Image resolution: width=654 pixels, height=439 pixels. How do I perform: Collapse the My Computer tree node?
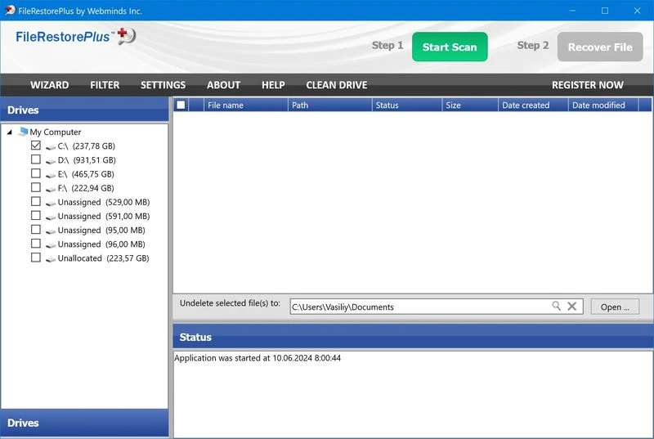(9, 132)
